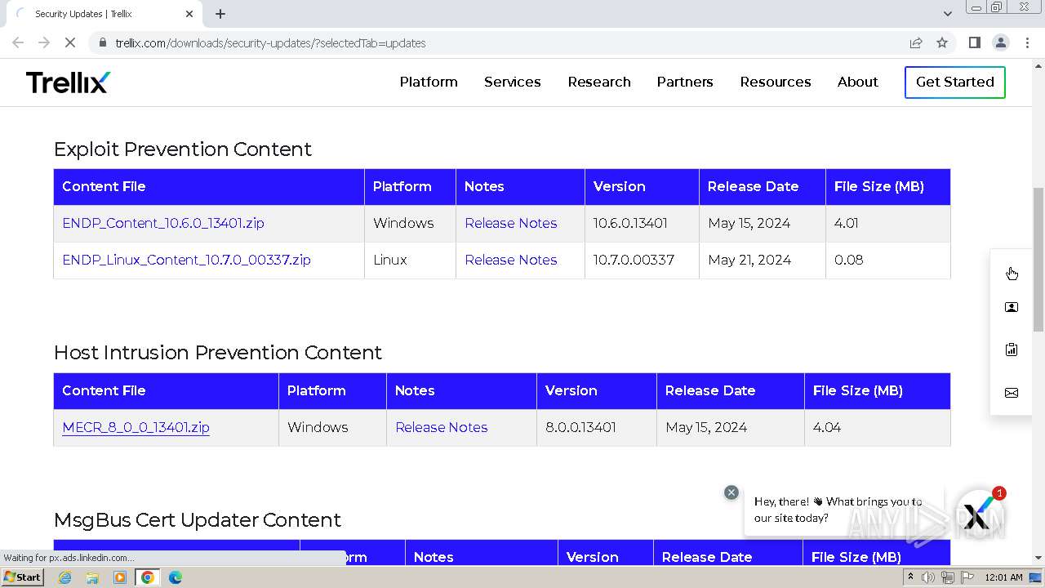Open Internet Explorer from taskbar

pos(65,577)
